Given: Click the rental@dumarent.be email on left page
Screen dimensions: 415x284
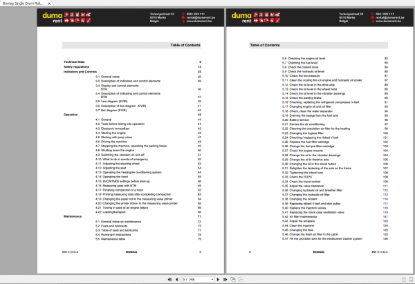Looking at the screenshot, I should point(201,17).
